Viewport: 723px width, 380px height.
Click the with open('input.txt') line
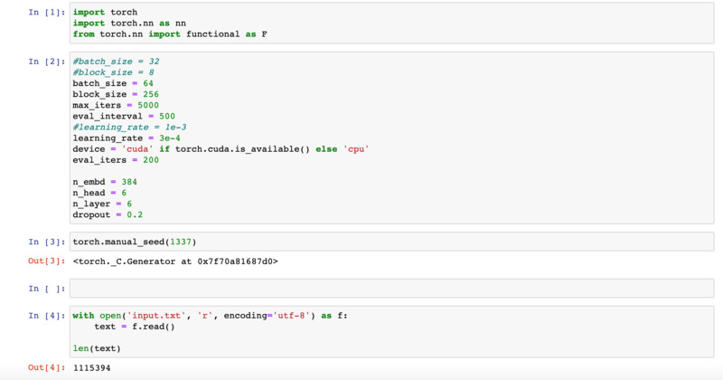coord(210,316)
